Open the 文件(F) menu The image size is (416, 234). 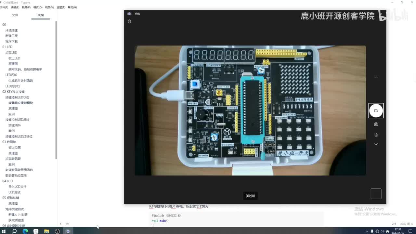pos(4,7)
